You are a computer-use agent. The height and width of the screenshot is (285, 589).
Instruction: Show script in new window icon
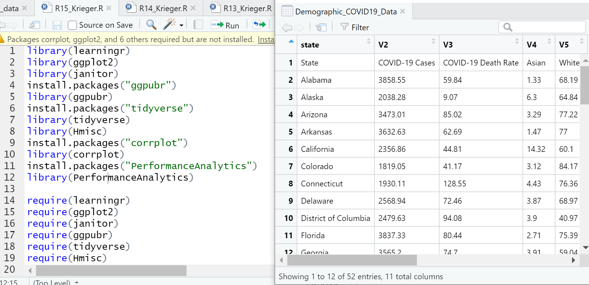tap(35, 25)
